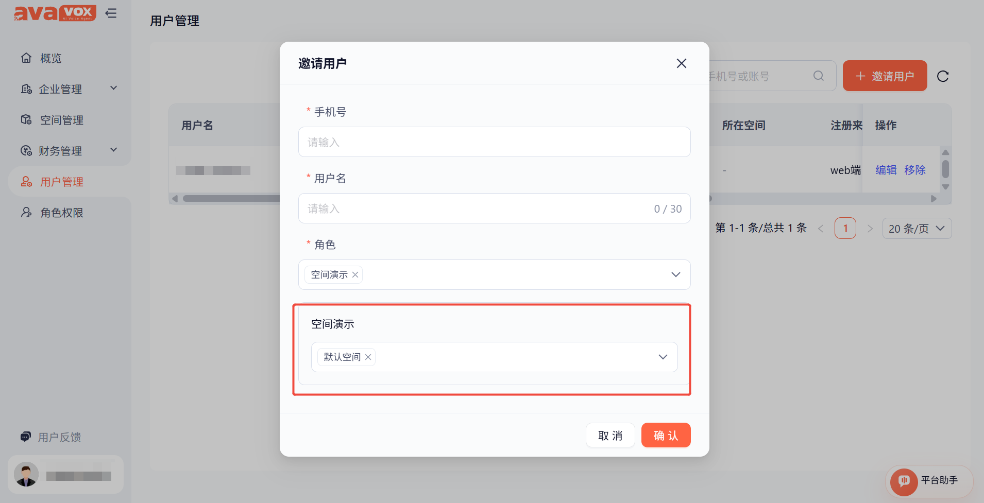Click the 手机号 input field
The height and width of the screenshot is (503, 984).
tap(495, 142)
